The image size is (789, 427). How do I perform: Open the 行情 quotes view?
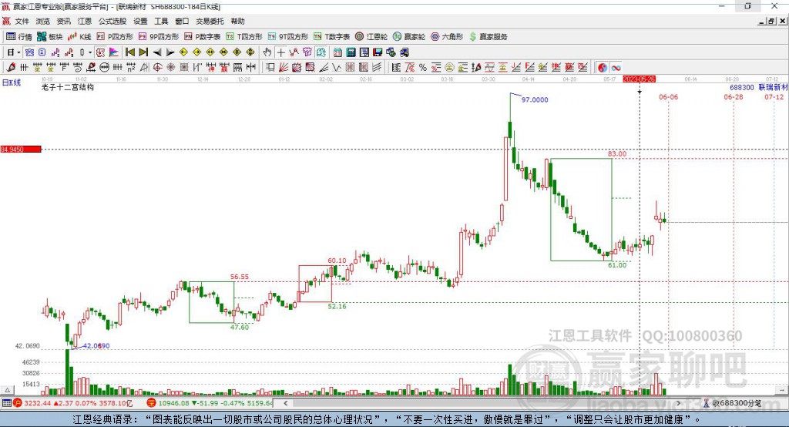[19, 37]
